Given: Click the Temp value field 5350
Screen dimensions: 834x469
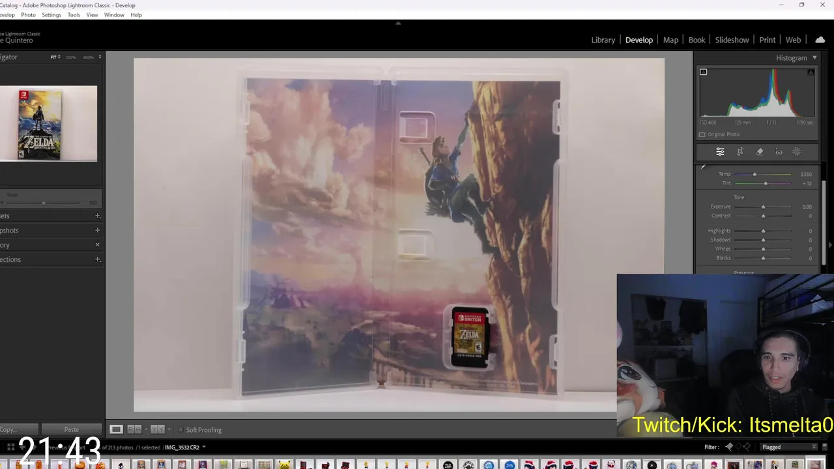Looking at the screenshot, I should 806,175.
